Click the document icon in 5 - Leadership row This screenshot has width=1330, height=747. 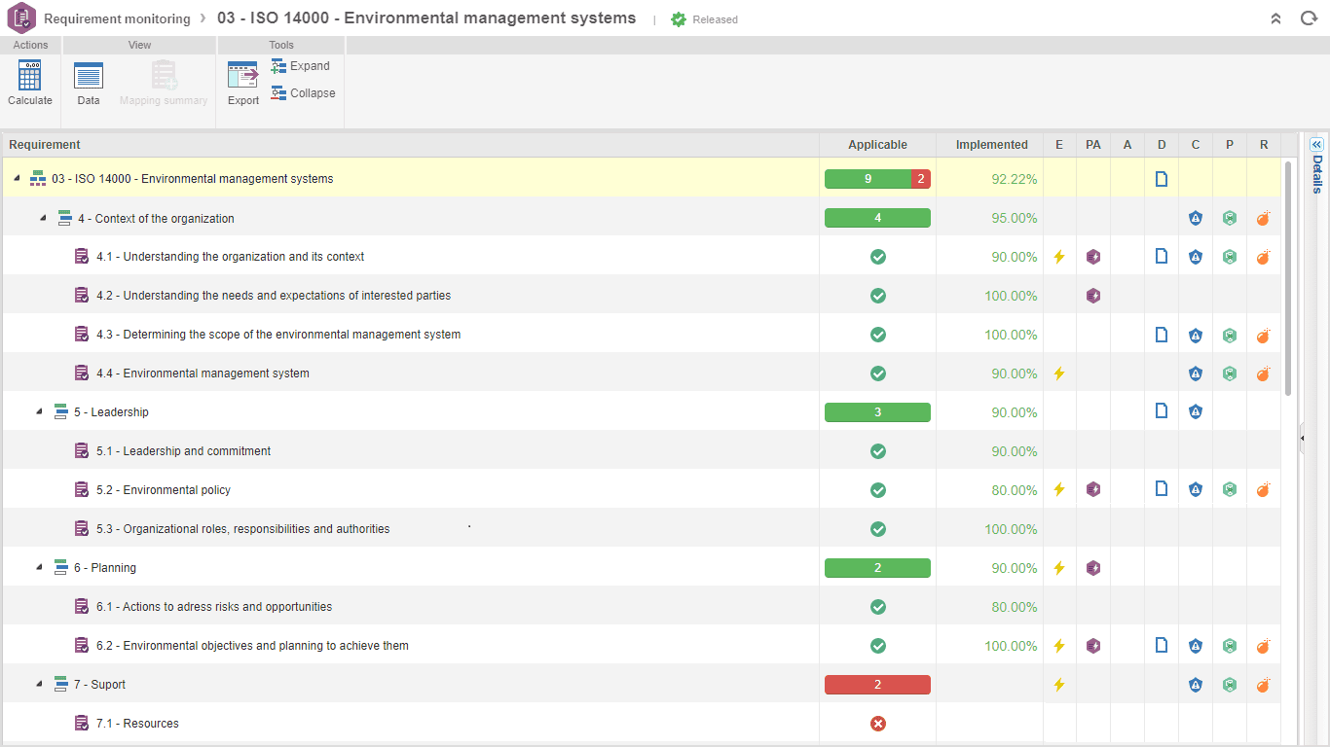[x=1162, y=412]
